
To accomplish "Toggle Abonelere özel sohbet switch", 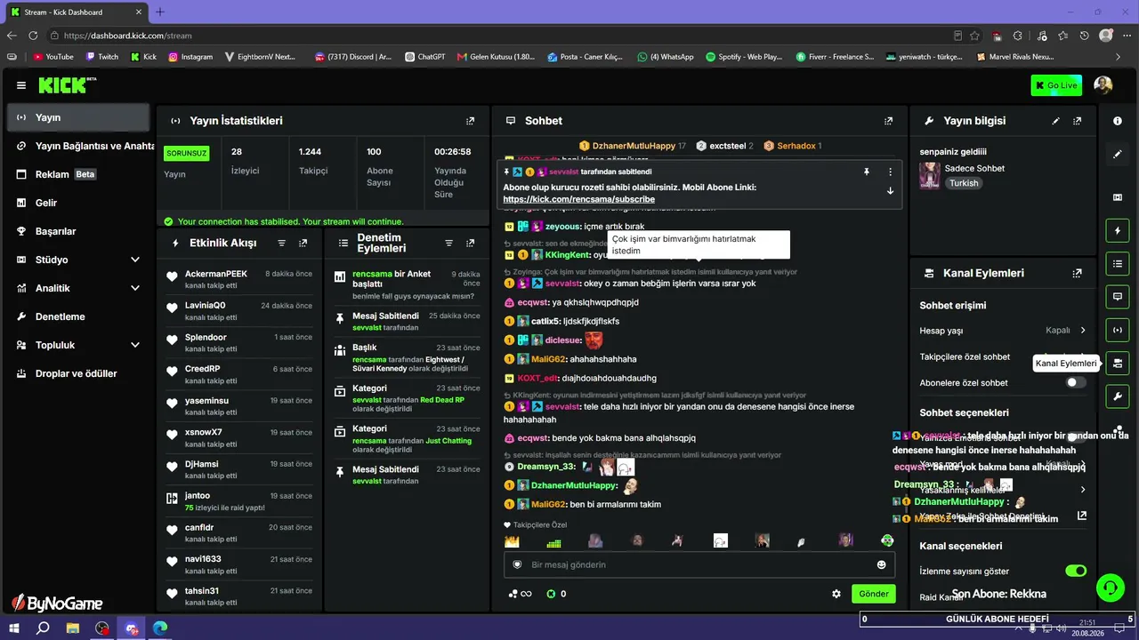I will (1076, 383).
